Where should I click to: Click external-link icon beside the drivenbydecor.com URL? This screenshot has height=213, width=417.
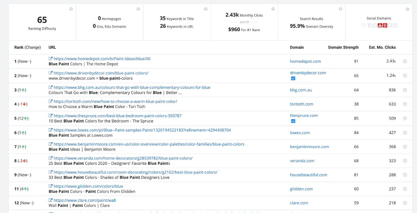[51, 73]
